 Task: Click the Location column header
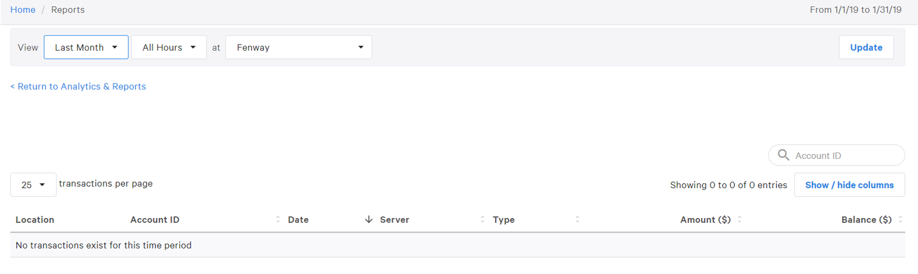coord(35,220)
